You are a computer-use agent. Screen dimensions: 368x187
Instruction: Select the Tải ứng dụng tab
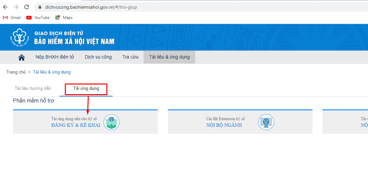coord(86,89)
